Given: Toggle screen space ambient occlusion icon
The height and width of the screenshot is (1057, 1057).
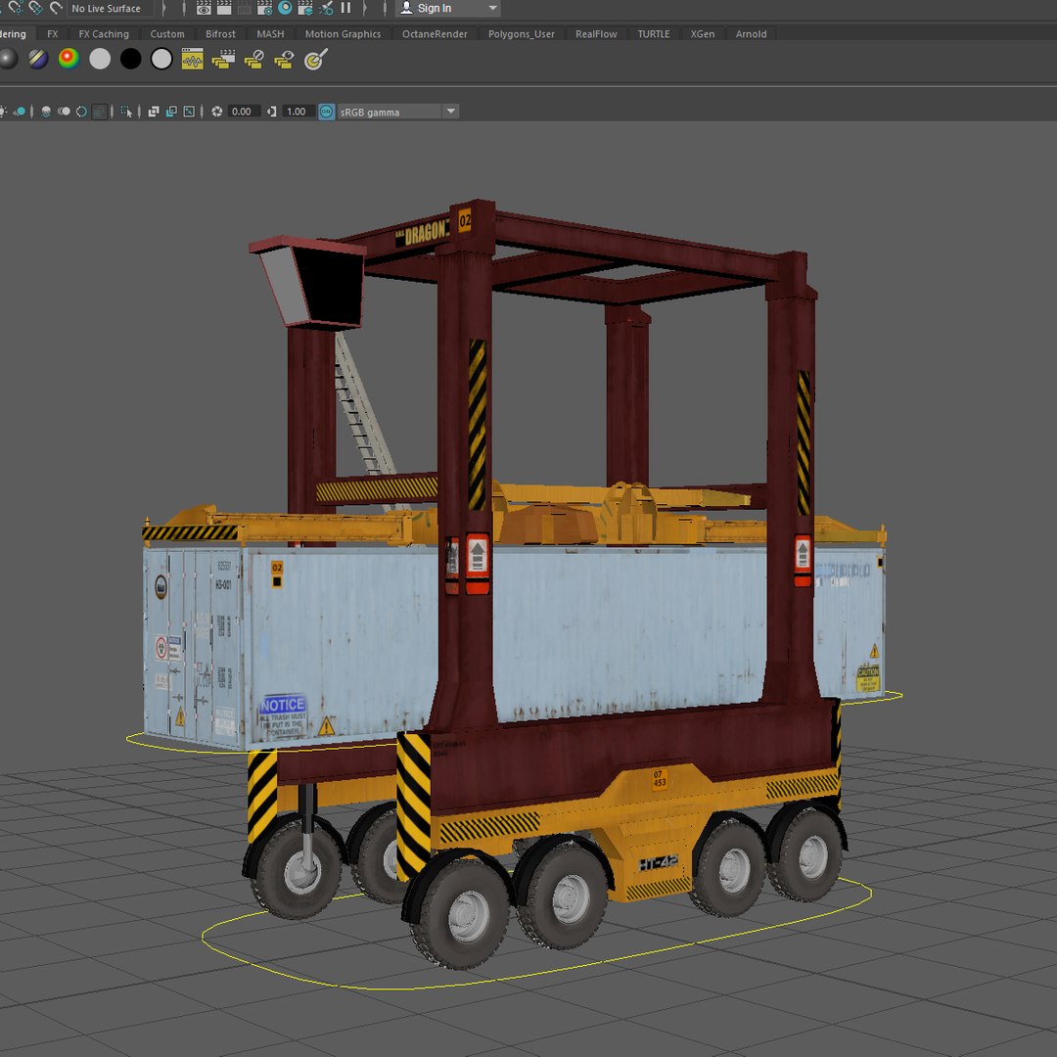Looking at the screenshot, I should pos(46,112).
